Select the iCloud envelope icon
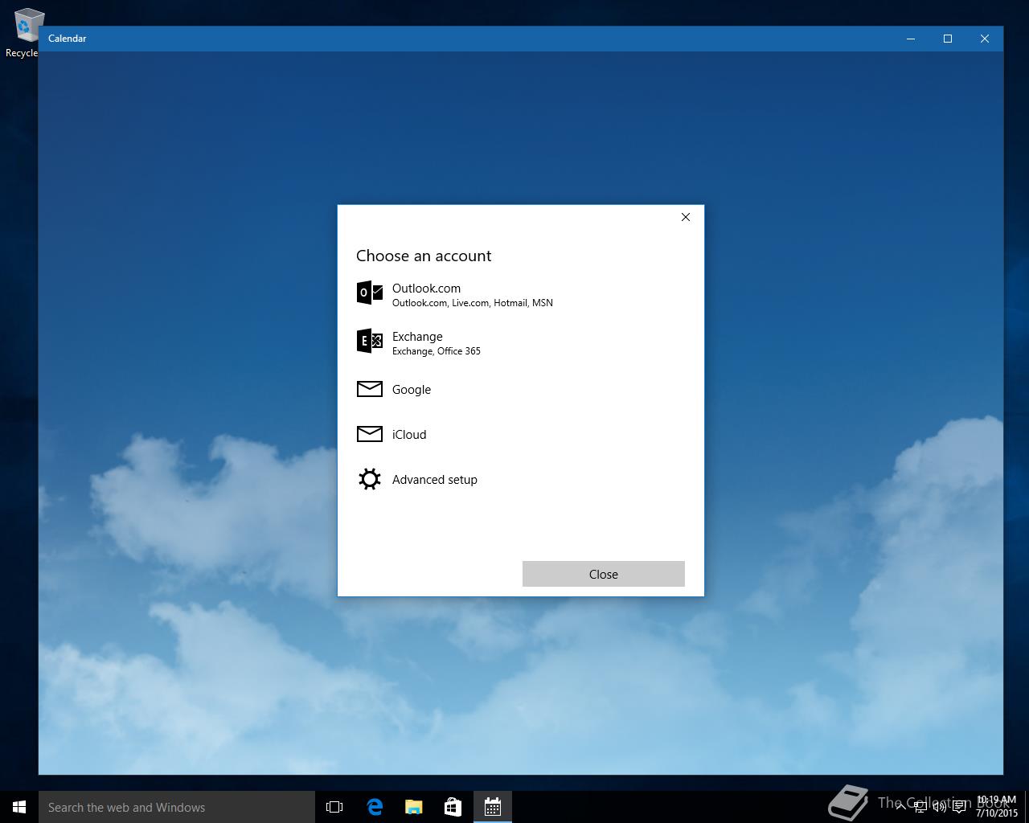Screen dimensions: 1029x823 click(x=370, y=434)
